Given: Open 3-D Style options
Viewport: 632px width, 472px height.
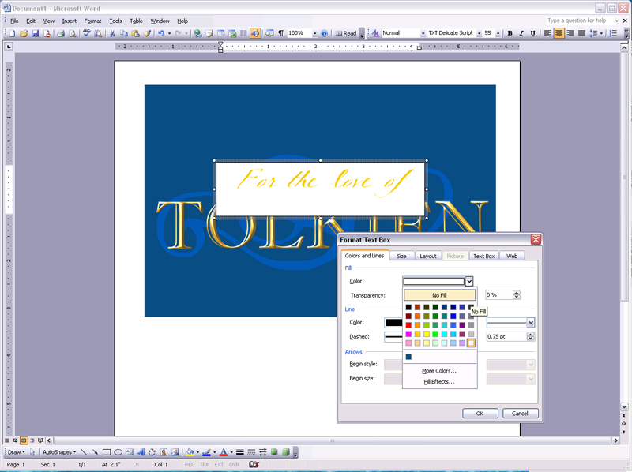Looking at the screenshot, I should (286, 452).
